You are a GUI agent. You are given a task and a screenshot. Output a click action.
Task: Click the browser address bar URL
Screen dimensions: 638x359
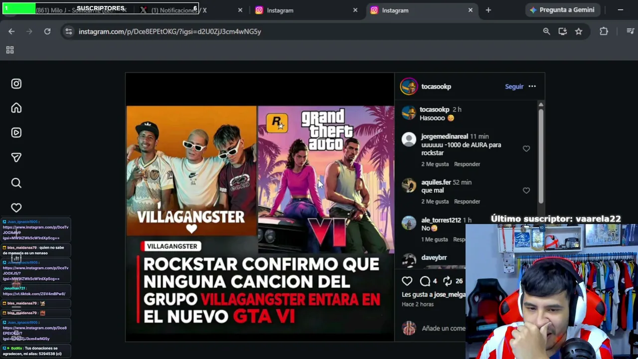[170, 31]
